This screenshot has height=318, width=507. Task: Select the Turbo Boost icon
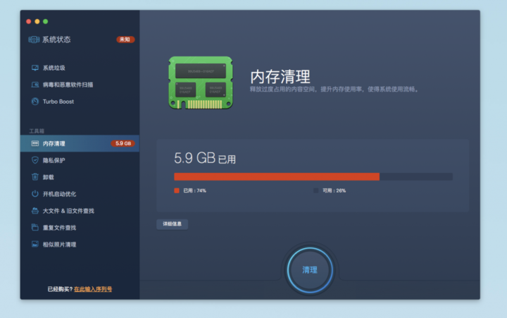point(35,102)
